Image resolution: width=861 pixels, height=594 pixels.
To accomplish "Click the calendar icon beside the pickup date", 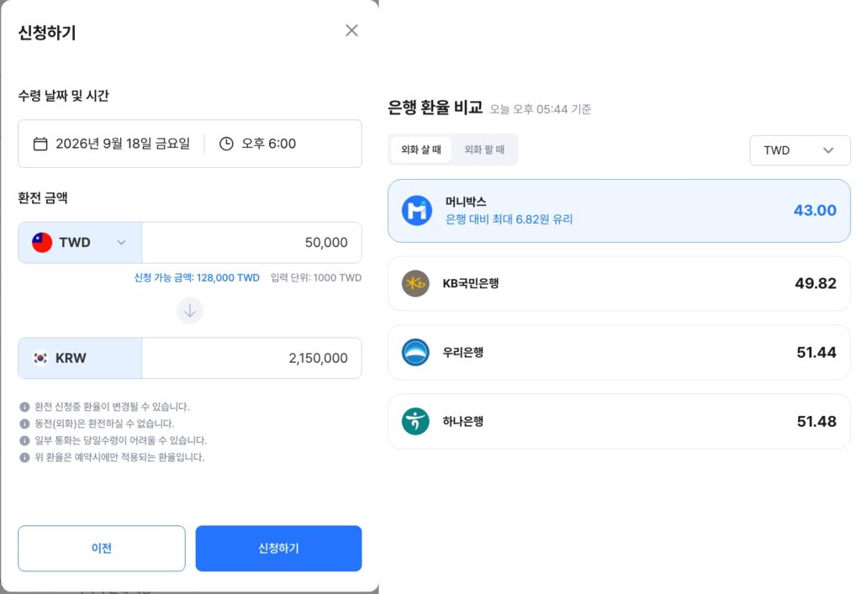I will point(40,144).
